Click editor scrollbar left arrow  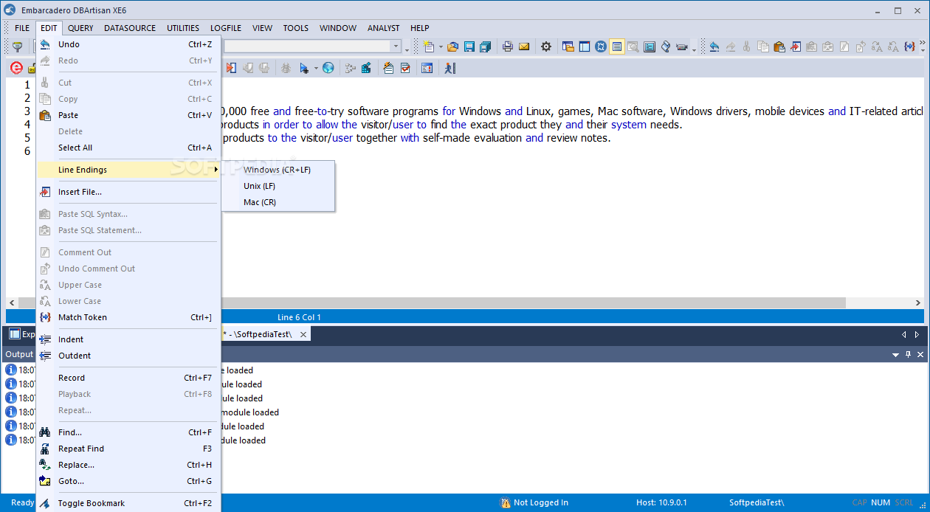click(x=11, y=303)
